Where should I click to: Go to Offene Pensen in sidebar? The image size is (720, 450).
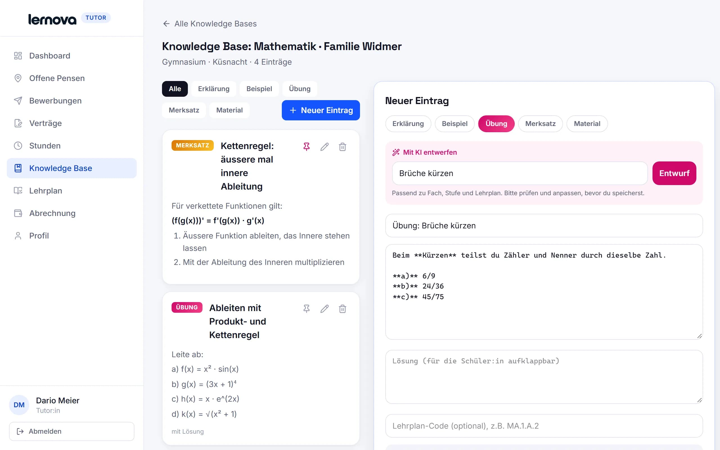click(71, 78)
